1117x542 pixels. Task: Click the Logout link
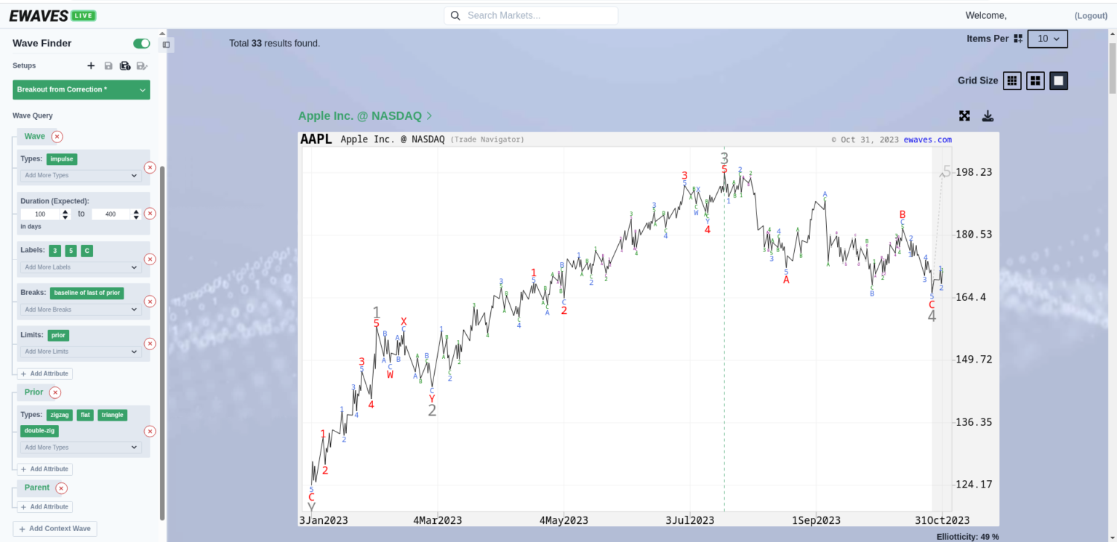pyautogui.click(x=1090, y=16)
